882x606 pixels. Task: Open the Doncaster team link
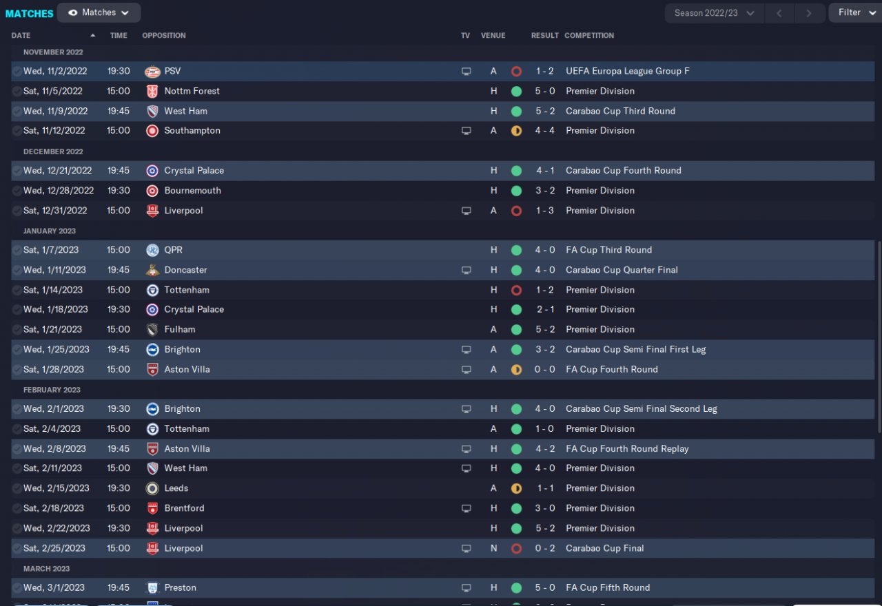pyautogui.click(x=185, y=270)
